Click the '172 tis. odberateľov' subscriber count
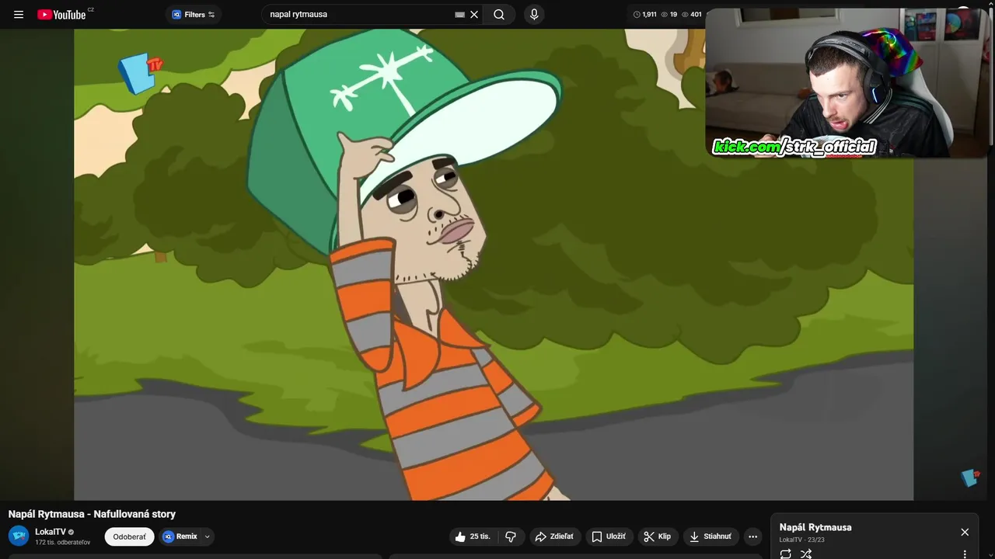Screen dimensions: 995x559 click(62, 542)
